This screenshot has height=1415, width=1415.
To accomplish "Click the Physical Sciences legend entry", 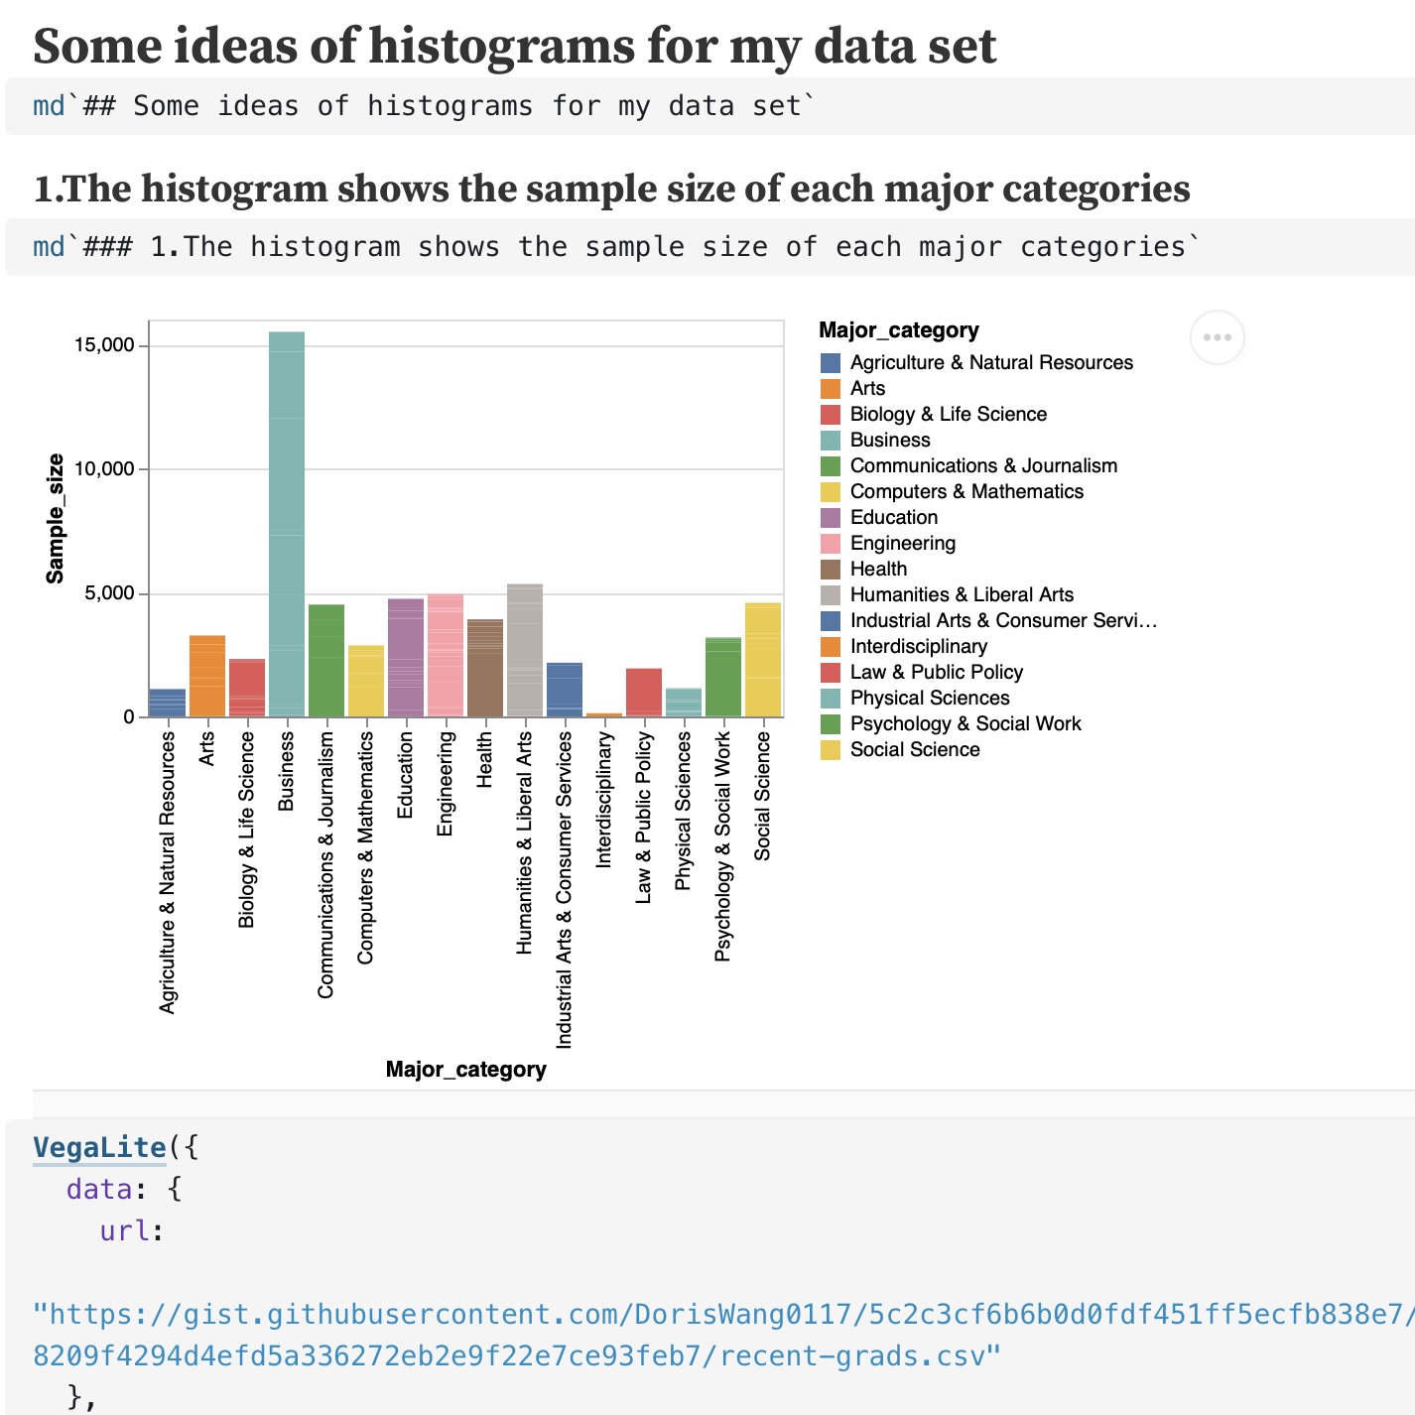I will [915, 699].
